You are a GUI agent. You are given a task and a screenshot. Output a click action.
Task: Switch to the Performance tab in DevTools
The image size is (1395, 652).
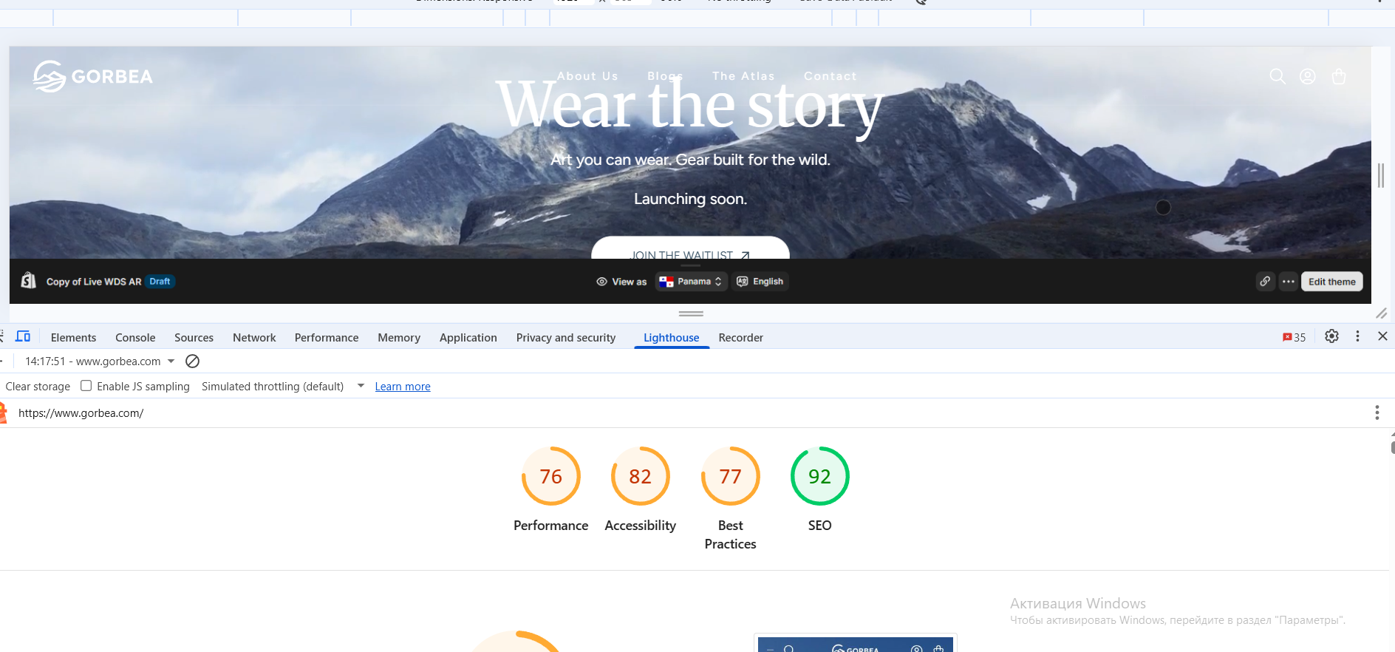[327, 337]
